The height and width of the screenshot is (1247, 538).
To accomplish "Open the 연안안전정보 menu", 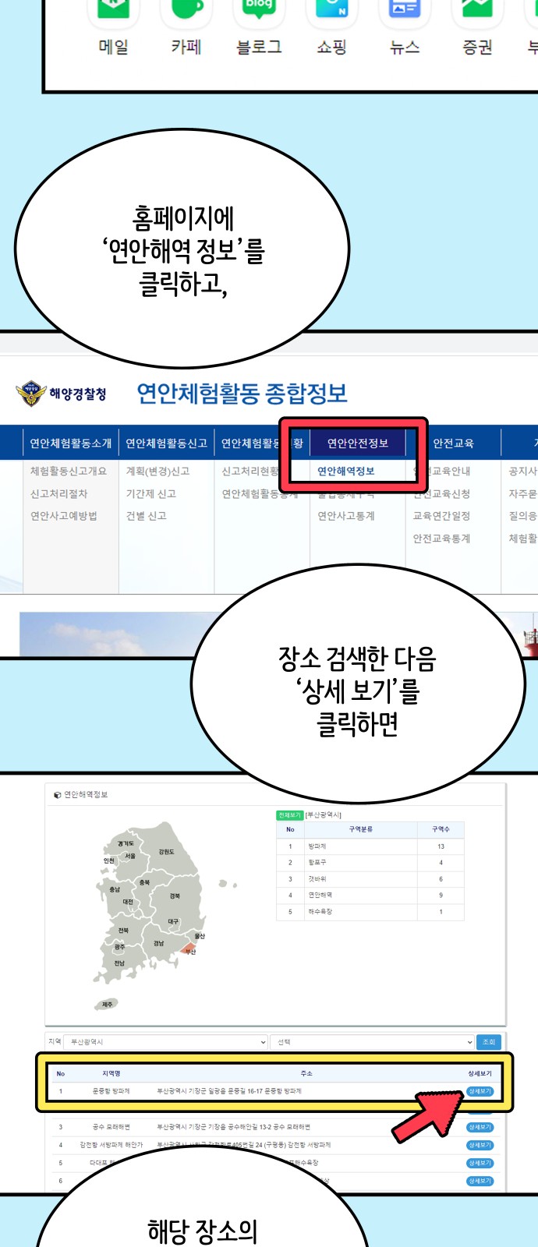I will (x=358, y=443).
